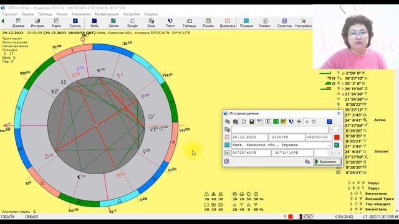
Task: Click the MC marker atop the chart
Action: [x=83, y=39]
